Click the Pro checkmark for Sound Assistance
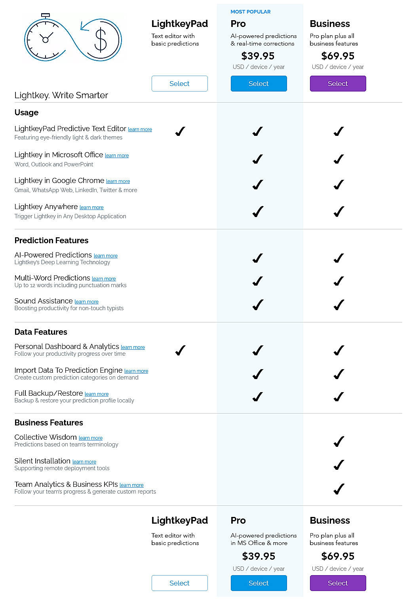This screenshot has height=610, width=405. tap(257, 305)
